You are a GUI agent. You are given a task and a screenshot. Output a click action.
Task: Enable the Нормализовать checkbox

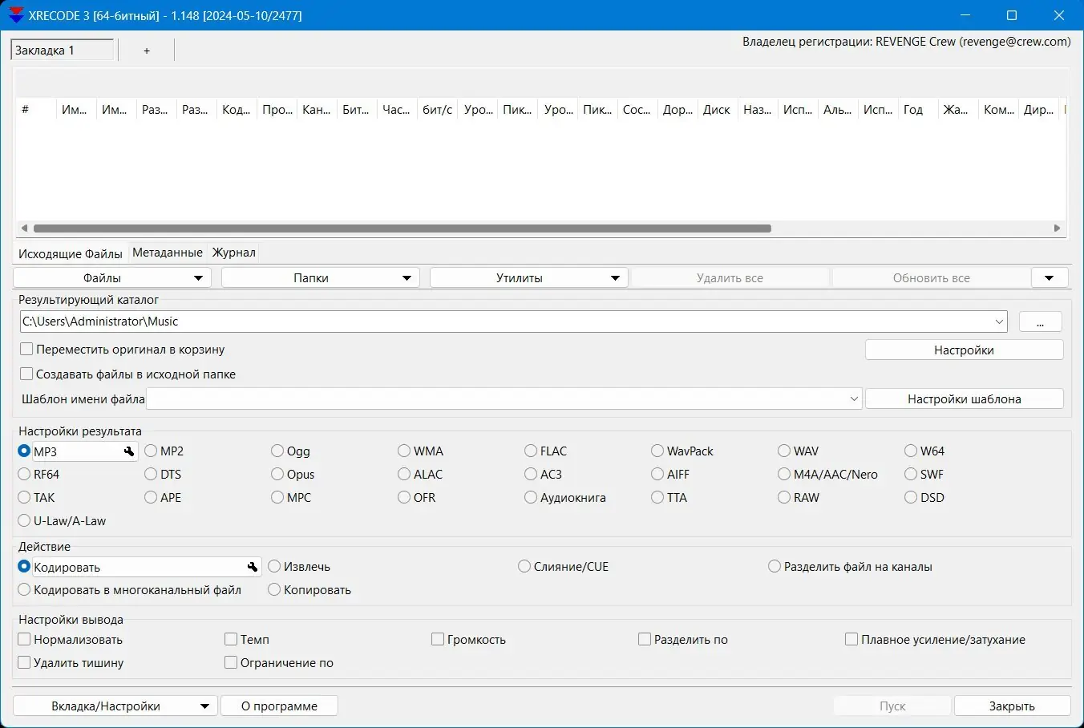pyautogui.click(x=25, y=640)
